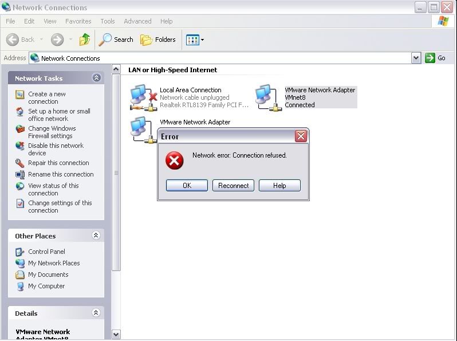
Task: Click the Repair this connection icon
Action: 20,163
